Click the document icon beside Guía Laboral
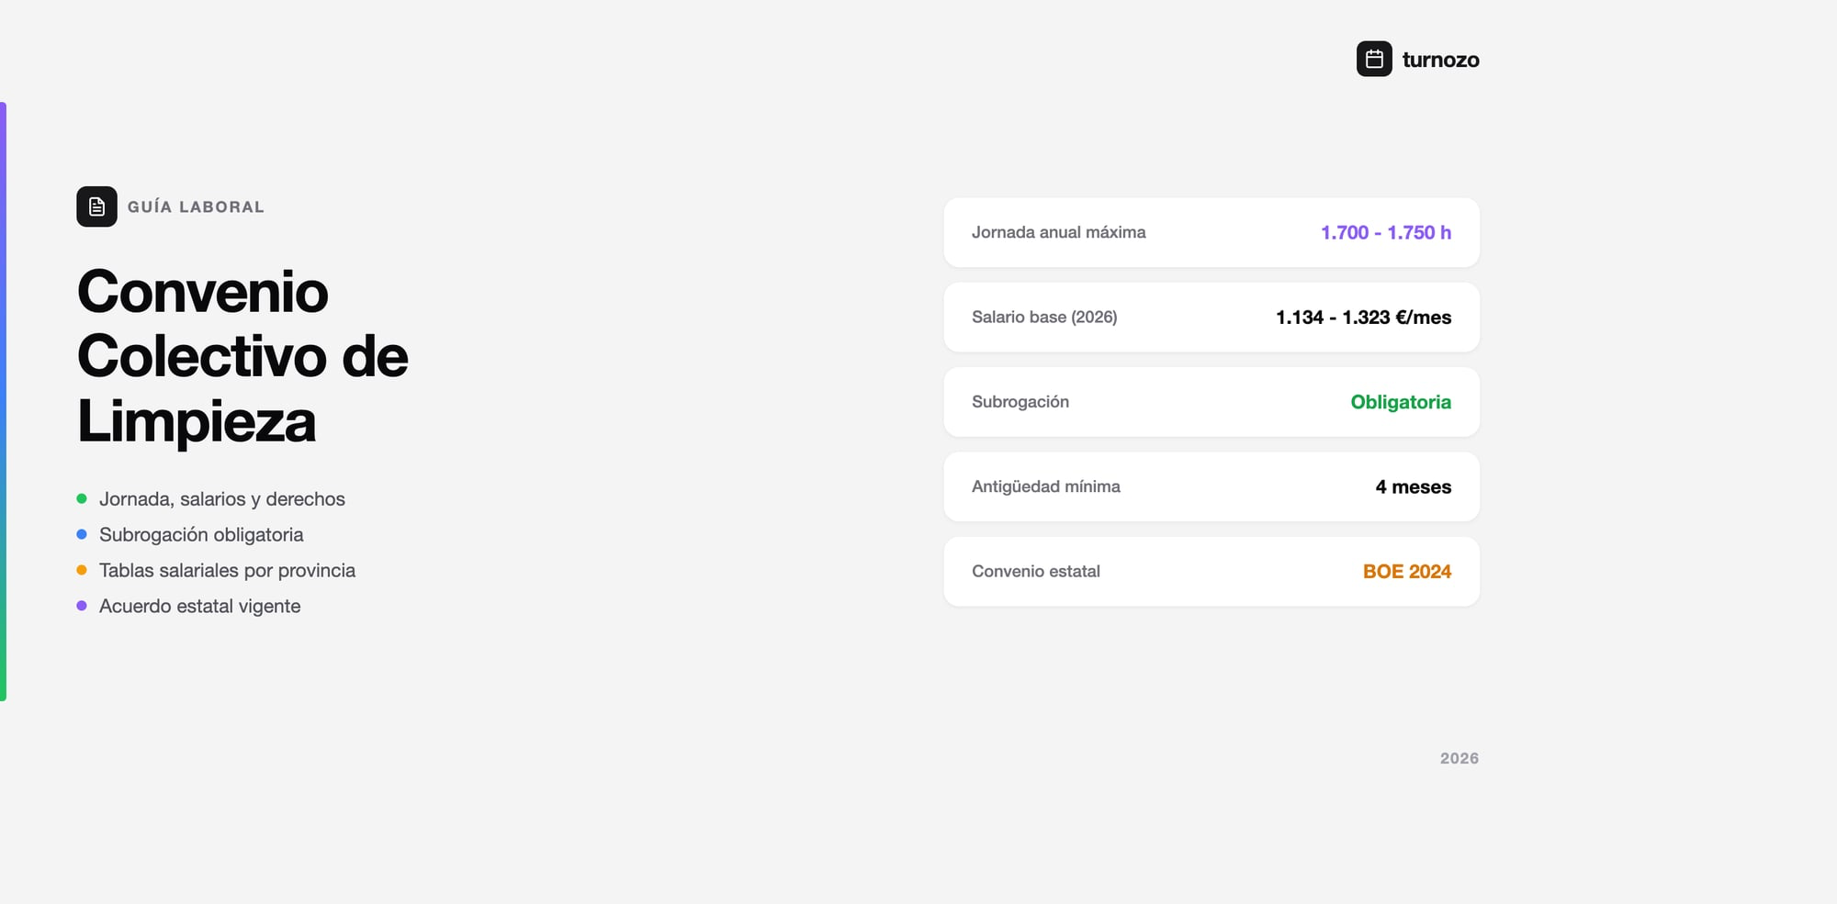 tap(96, 206)
